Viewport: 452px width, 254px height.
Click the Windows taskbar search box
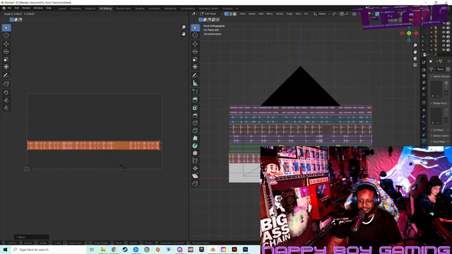pos(49,250)
